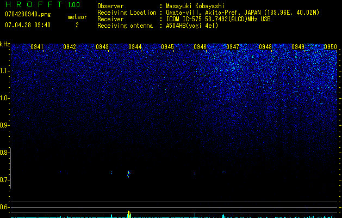Click the timestamp 07.04.28 09:40
The image size is (342, 218).
coord(28,25)
